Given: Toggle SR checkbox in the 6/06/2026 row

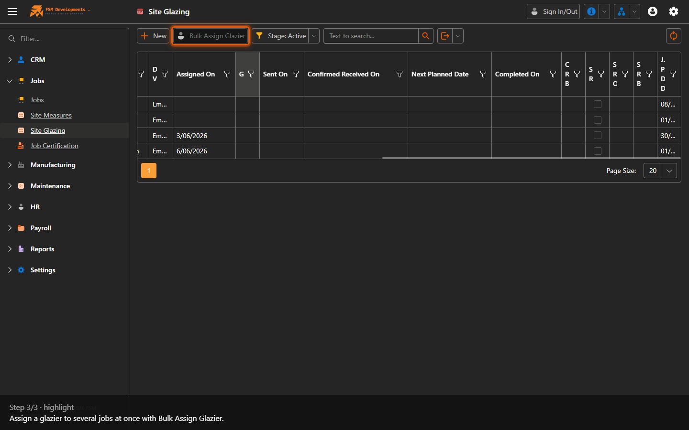Looking at the screenshot, I should tap(598, 151).
